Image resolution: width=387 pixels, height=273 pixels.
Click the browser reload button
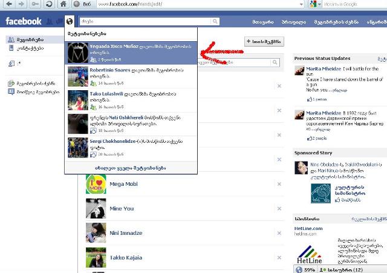(49, 4)
